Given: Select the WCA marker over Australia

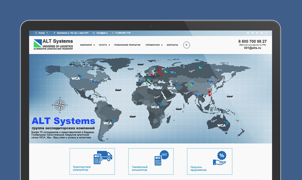Looking at the screenshot, I should tap(223, 124).
